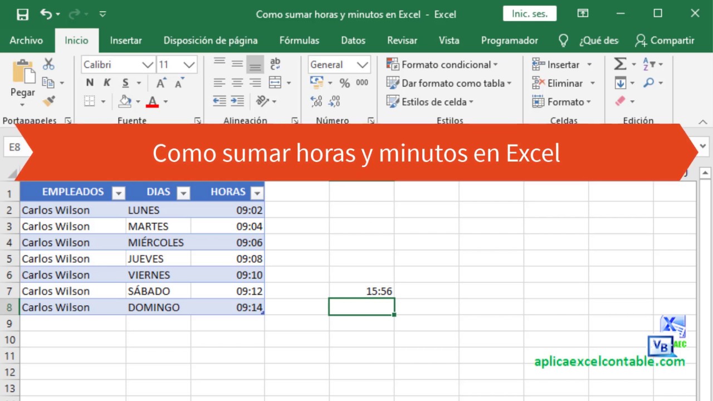Visit aplicaexcelcontable.com link

coord(609,361)
